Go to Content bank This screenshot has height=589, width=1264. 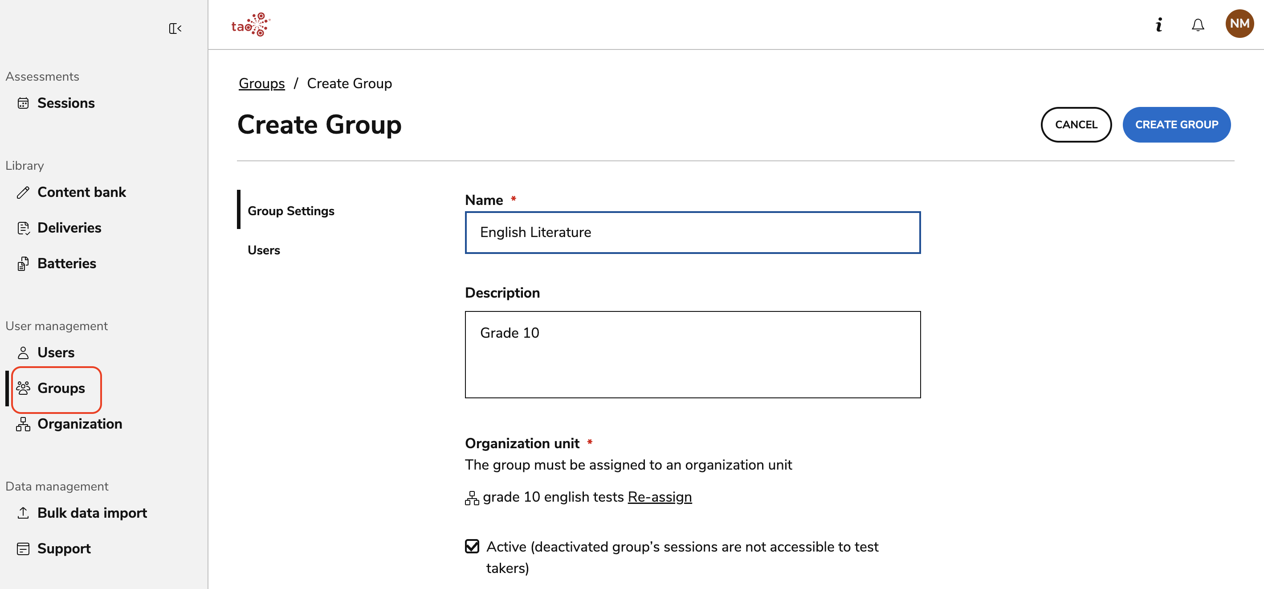82,192
